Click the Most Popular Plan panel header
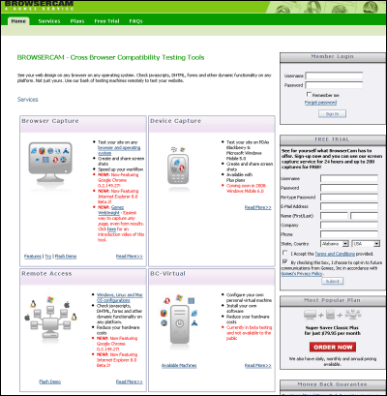 333,300
